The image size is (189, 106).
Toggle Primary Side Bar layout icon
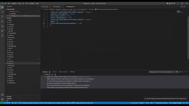pyautogui.click(x=167, y=3)
